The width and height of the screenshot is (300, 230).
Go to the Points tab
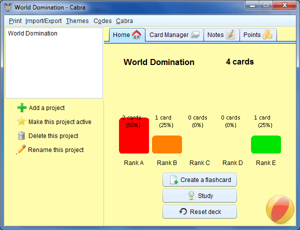pyautogui.click(x=257, y=35)
